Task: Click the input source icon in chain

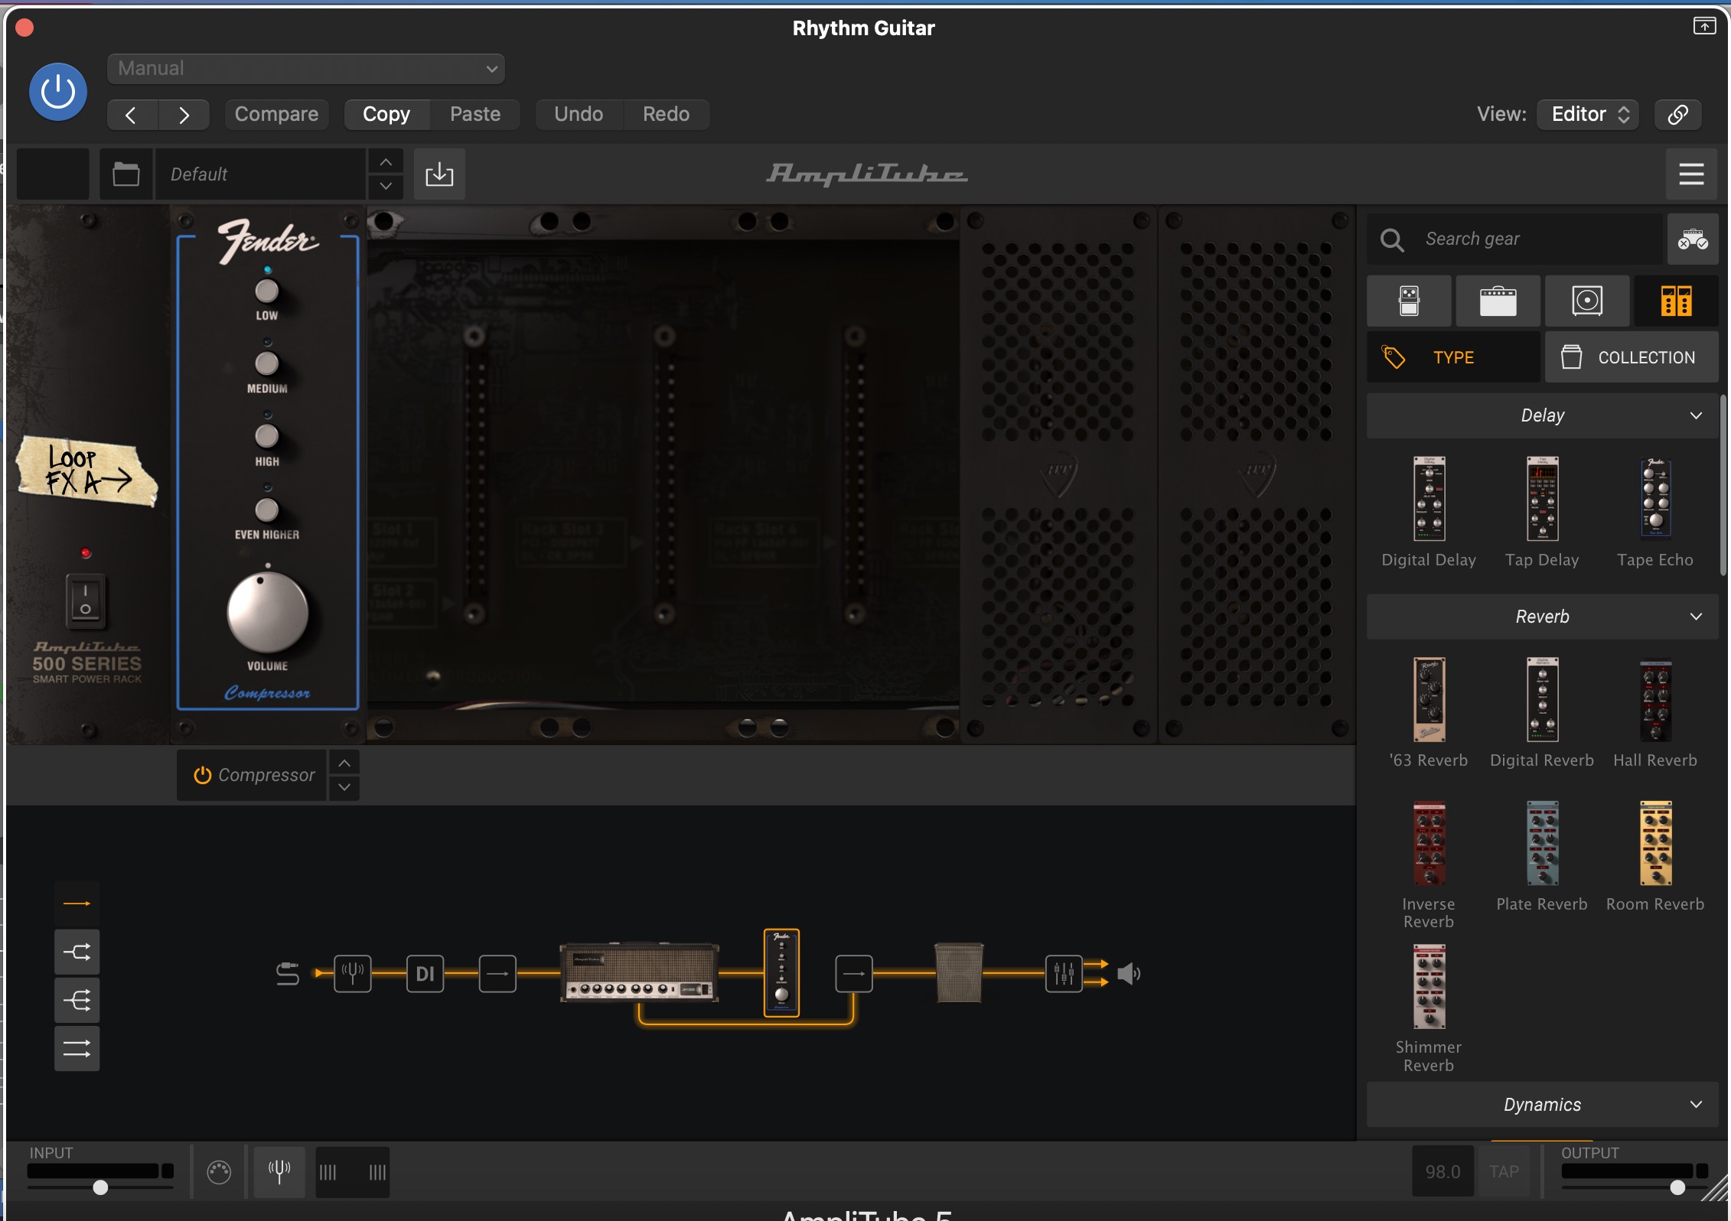Action: [288, 975]
